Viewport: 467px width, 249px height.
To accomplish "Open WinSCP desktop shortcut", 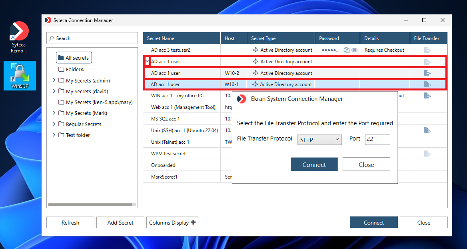I will click(x=20, y=75).
